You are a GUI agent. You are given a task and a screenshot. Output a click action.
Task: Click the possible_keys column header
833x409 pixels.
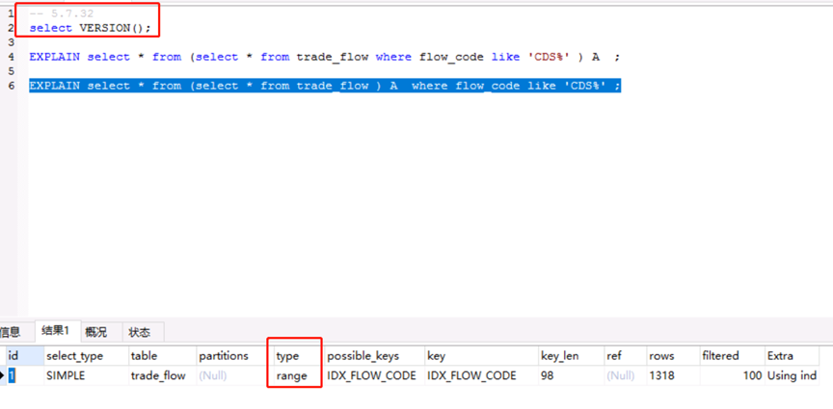(x=374, y=356)
